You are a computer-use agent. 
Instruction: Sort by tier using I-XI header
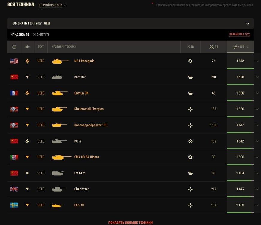[x=41, y=47]
